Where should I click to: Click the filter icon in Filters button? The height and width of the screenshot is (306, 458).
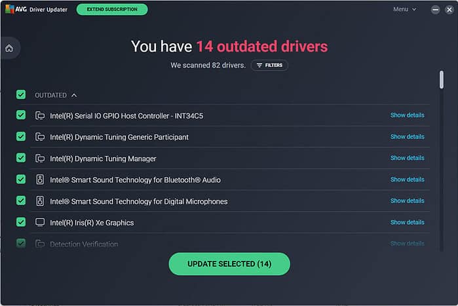click(x=259, y=66)
